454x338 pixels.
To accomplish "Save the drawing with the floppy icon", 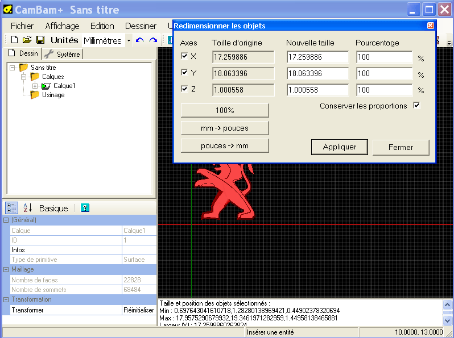I will click(x=40, y=40).
